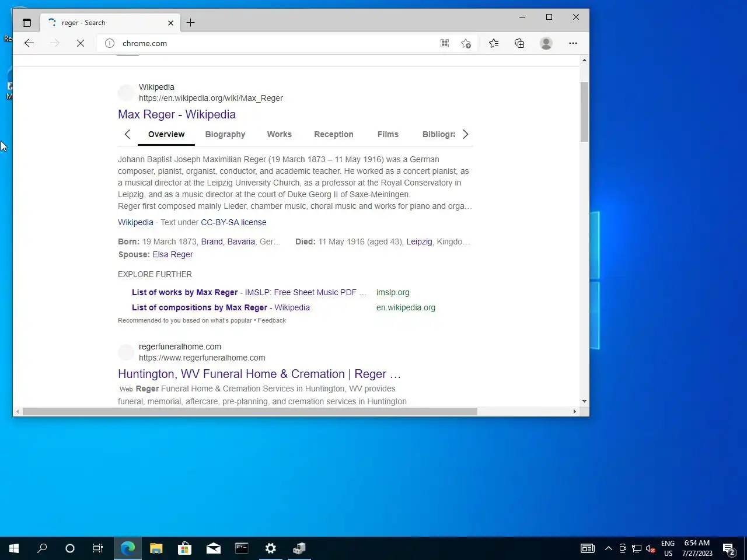The image size is (747, 560).
Task: Open the Windows Start menu
Action: 14,548
